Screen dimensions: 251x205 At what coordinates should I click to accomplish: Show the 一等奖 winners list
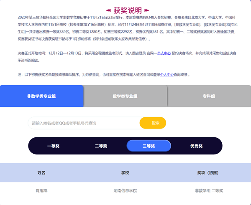(x=54, y=146)
